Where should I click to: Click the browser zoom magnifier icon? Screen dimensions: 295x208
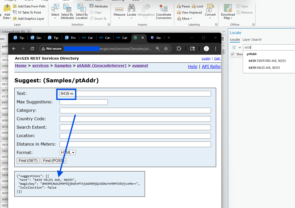click(x=158, y=49)
